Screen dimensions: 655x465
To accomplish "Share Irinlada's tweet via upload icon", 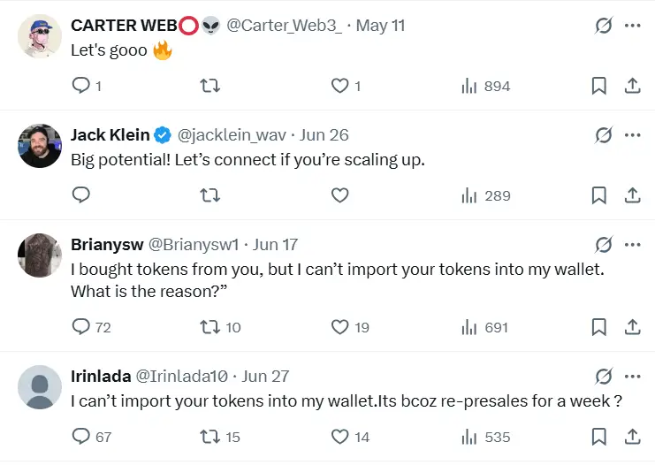I will tap(632, 437).
